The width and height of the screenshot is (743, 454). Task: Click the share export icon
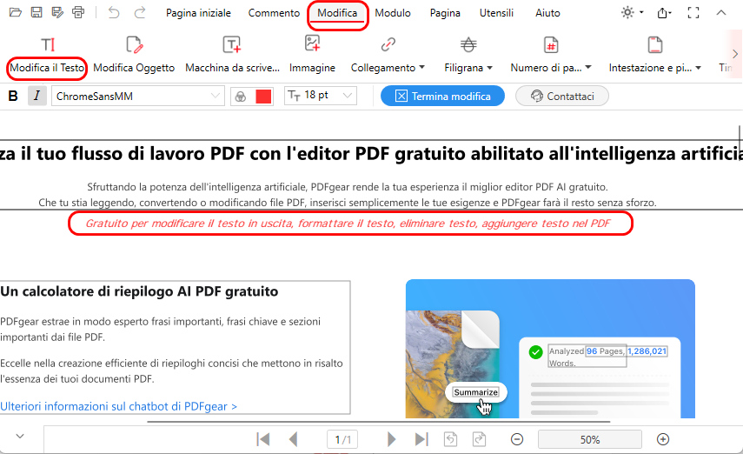coord(663,13)
